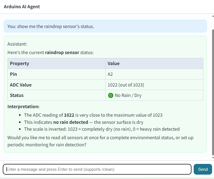Click the scroll-up arrow of the chat

[213, 16]
